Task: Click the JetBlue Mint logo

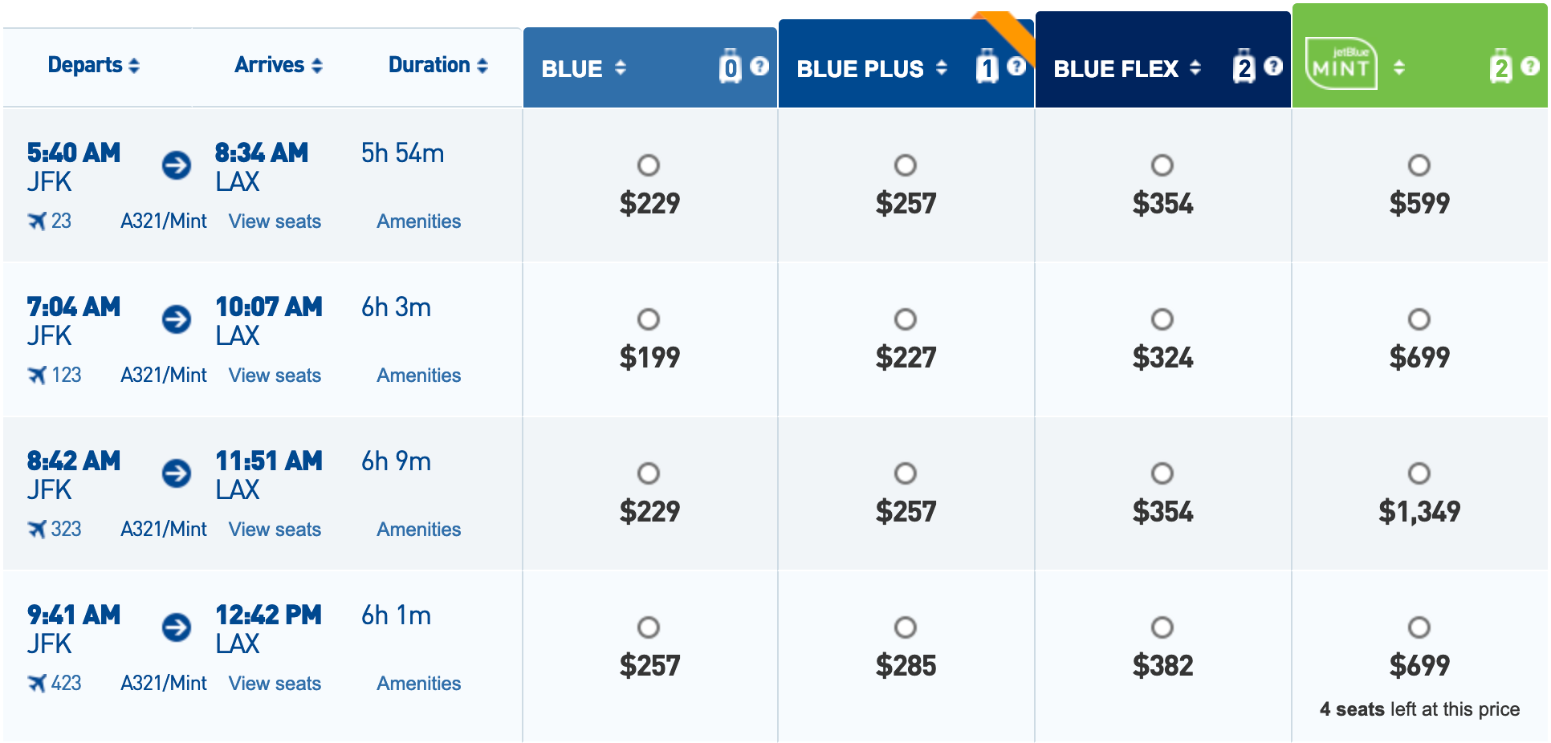Action: pos(1341,64)
